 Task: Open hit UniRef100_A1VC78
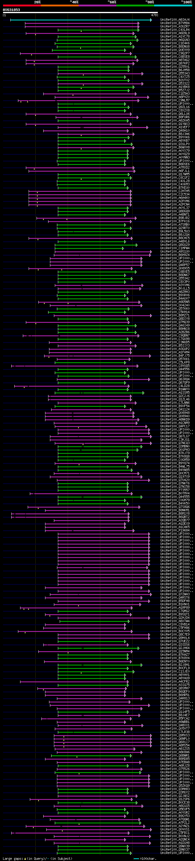[x=175, y=36]
